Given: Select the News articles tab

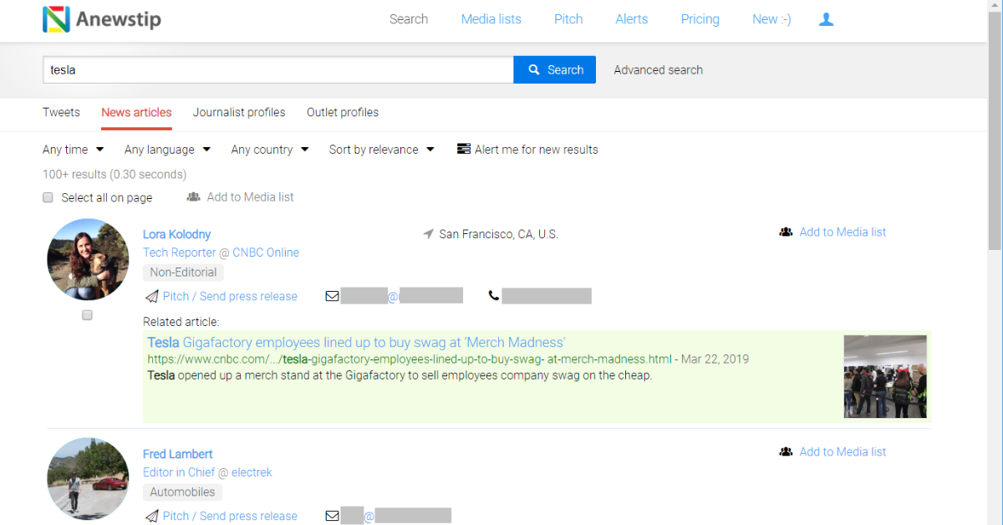Looking at the screenshot, I should (136, 112).
